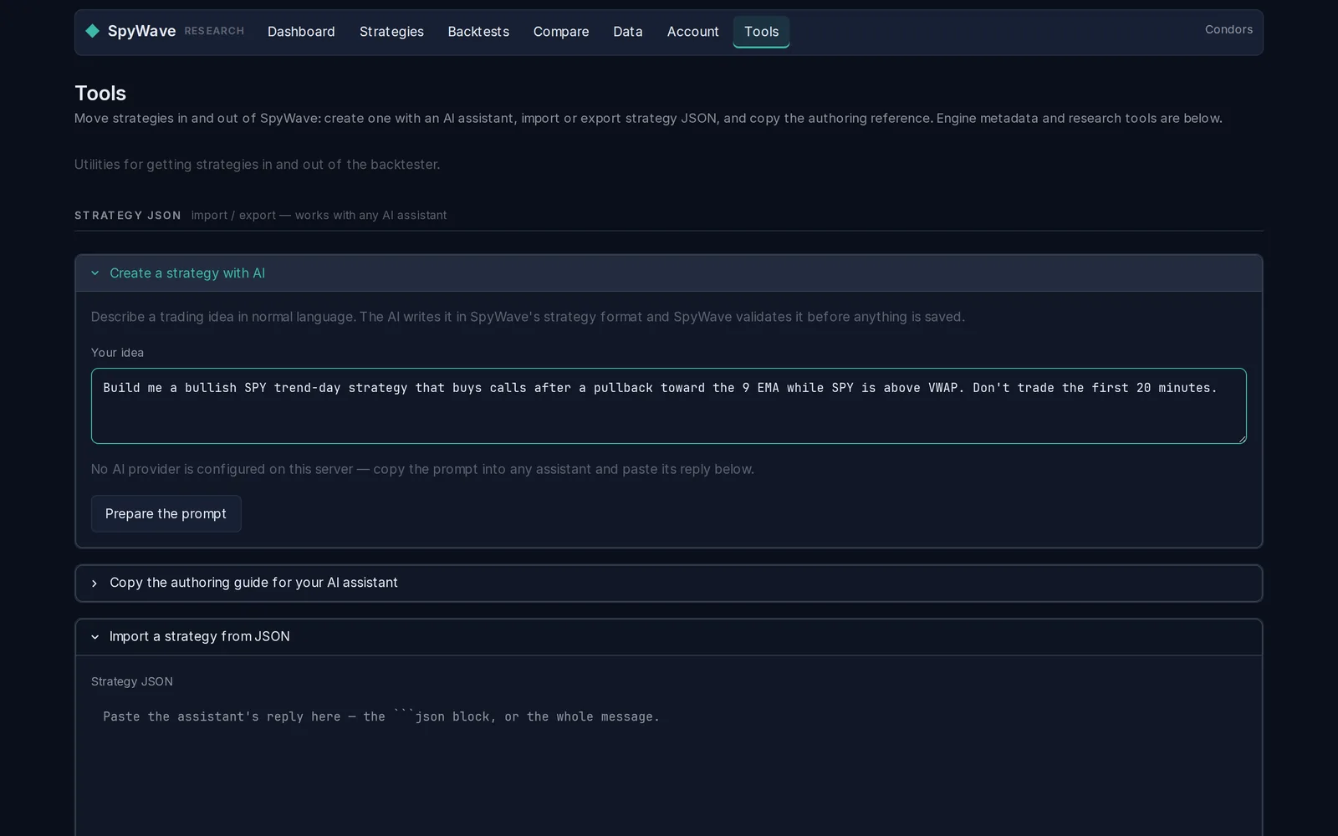This screenshot has height=836, width=1338.
Task: Collapse the Import a strategy from JSON section
Action: point(668,637)
